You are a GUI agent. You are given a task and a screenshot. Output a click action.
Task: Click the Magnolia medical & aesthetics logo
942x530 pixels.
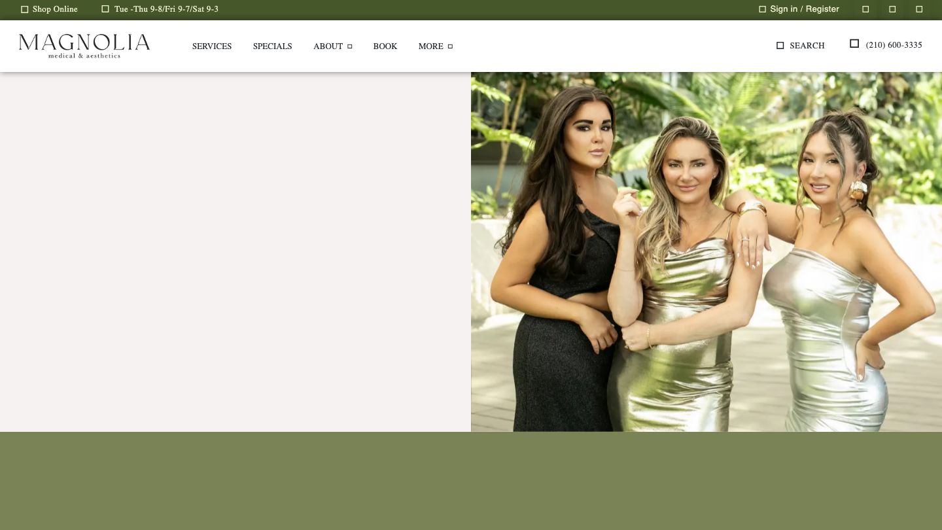click(x=84, y=46)
